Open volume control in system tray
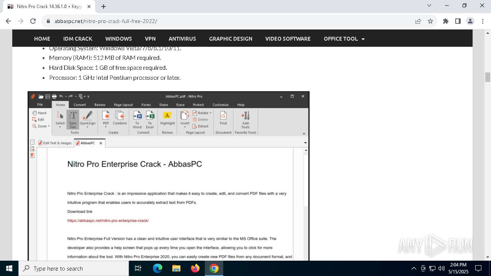The image size is (491, 276). click(x=442, y=268)
